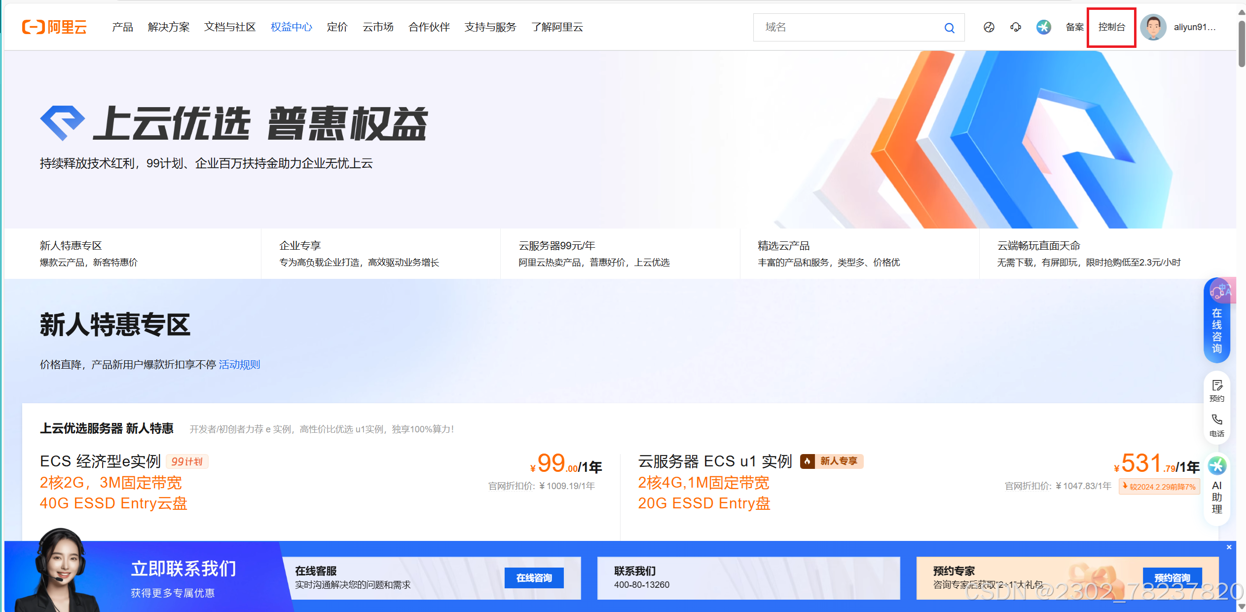The width and height of the screenshot is (1246, 612).
Task: Open the 预约 appointment icon on right side
Action: 1216,390
